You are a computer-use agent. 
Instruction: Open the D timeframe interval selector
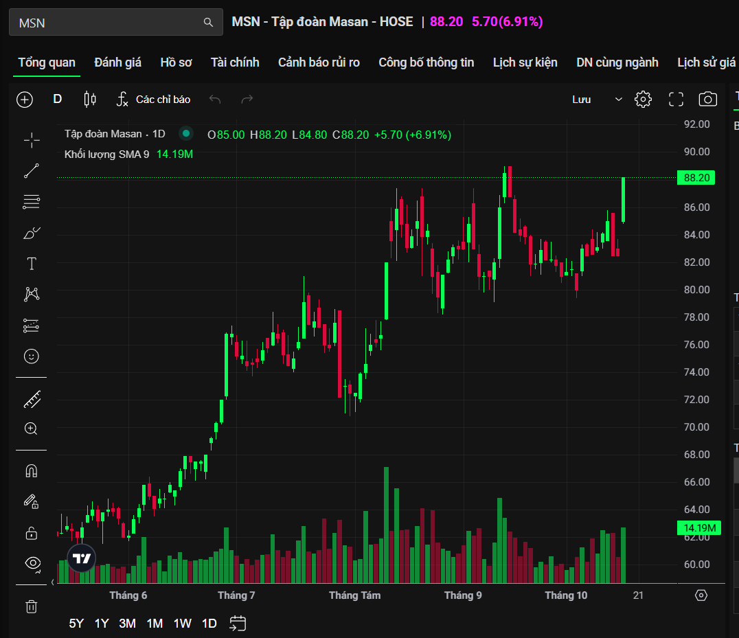pos(58,100)
